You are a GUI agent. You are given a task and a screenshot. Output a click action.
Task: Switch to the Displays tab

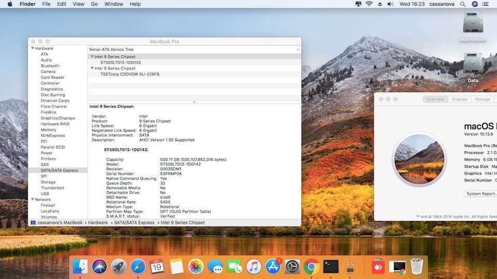[459, 99]
